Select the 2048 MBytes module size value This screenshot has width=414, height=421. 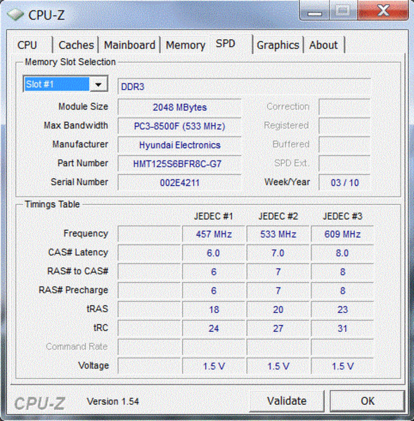point(179,107)
